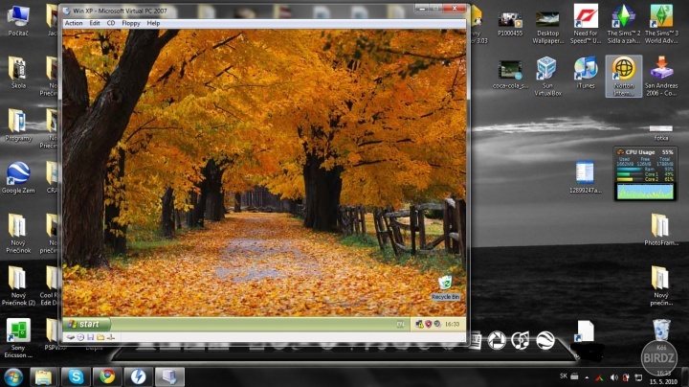This screenshot has height=387, width=689.
Task: Click the CPU Usage gadget
Action: coord(645,174)
